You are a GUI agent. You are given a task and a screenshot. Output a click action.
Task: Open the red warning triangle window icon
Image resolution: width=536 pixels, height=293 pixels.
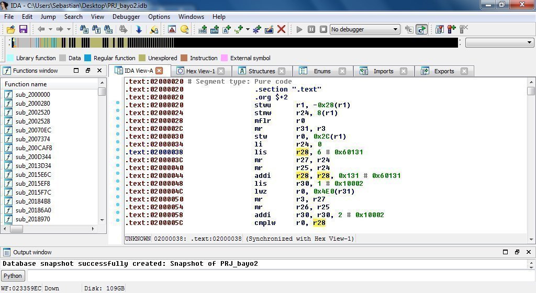[x=172, y=29]
